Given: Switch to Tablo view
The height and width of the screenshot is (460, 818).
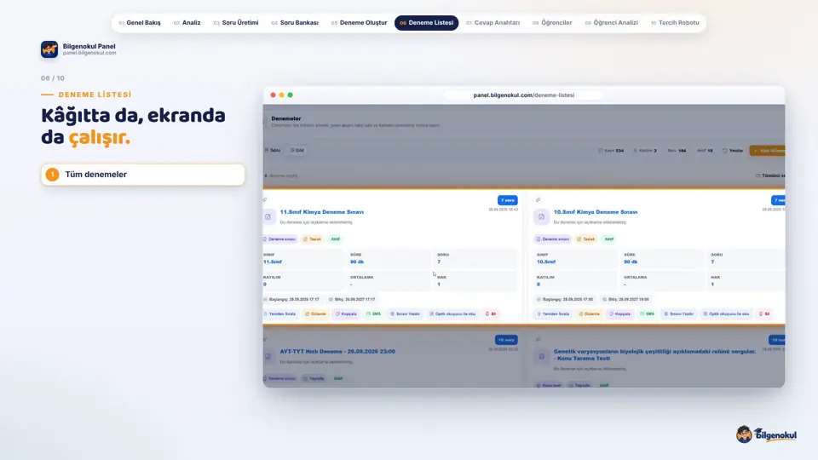Looking at the screenshot, I should 273,150.
